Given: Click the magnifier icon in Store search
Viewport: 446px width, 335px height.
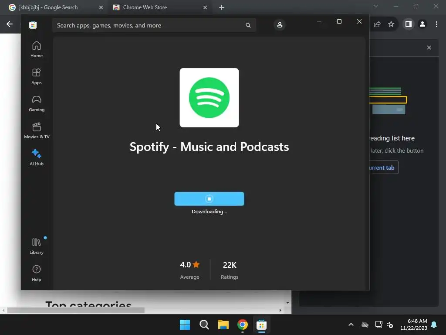Looking at the screenshot, I should point(248,25).
